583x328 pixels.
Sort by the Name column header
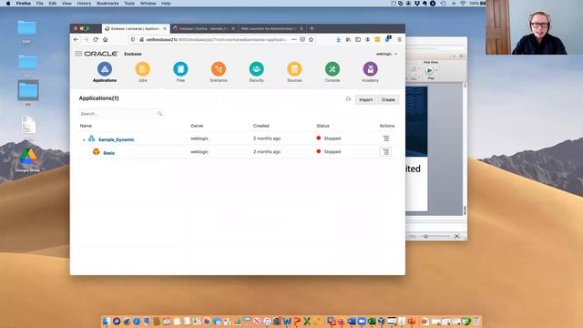point(86,126)
